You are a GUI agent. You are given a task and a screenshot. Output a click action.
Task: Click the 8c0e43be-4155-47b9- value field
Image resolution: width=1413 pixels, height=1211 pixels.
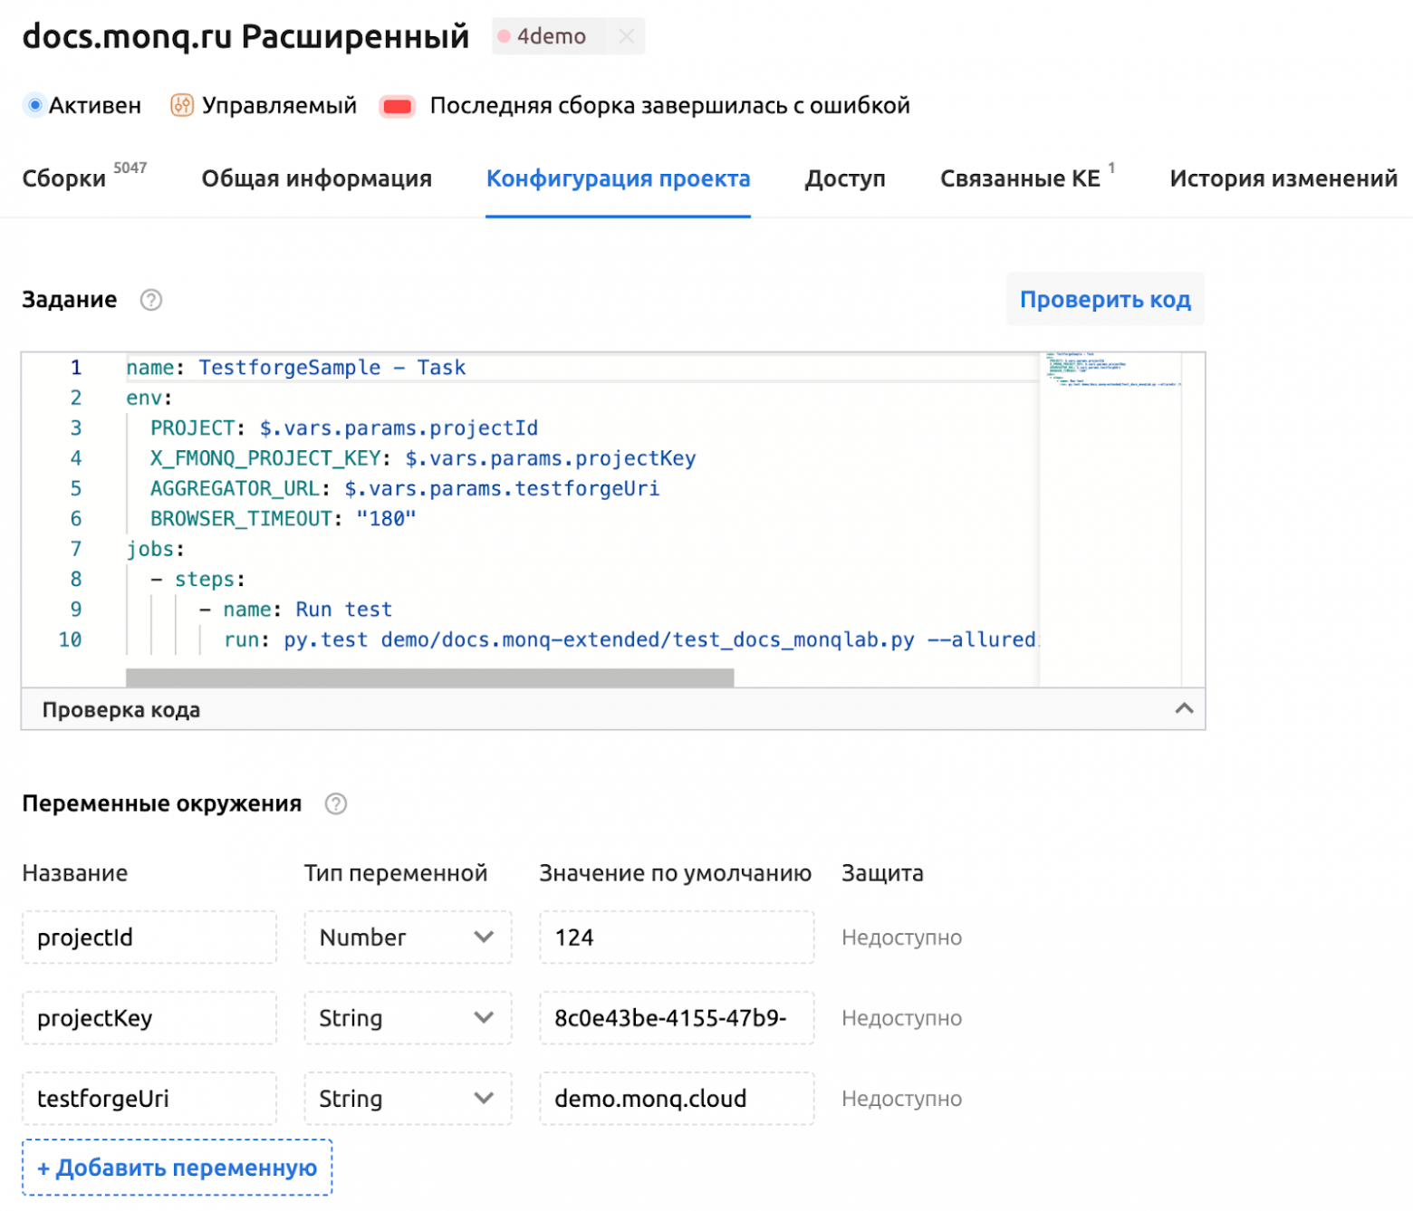tap(677, 1018)
